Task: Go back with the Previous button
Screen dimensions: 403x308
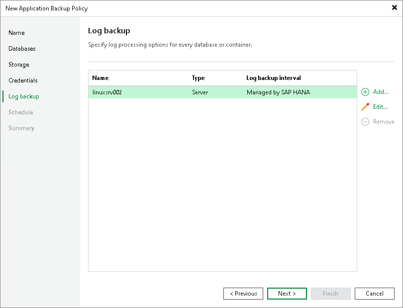Action: click(243, 294)
